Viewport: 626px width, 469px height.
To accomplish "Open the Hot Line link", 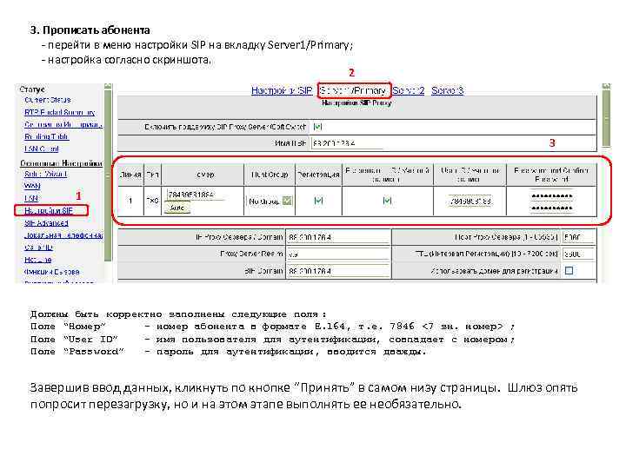I will tap(38, 260).
